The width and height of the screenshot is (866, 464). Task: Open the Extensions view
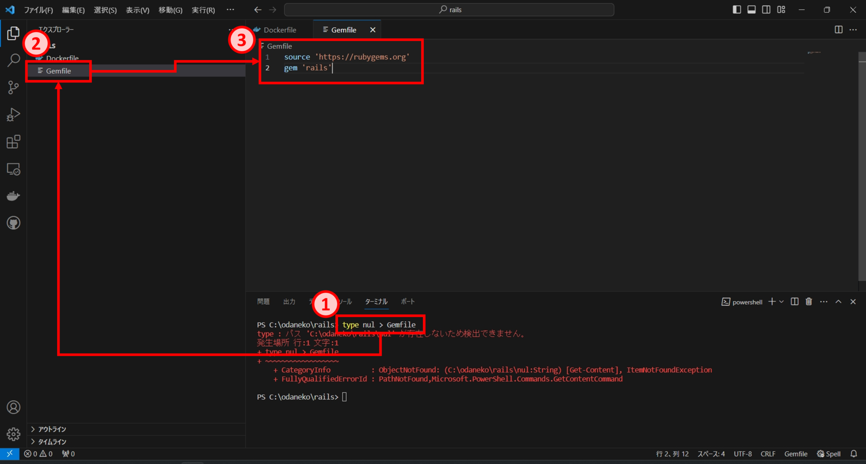pos(13,142)
